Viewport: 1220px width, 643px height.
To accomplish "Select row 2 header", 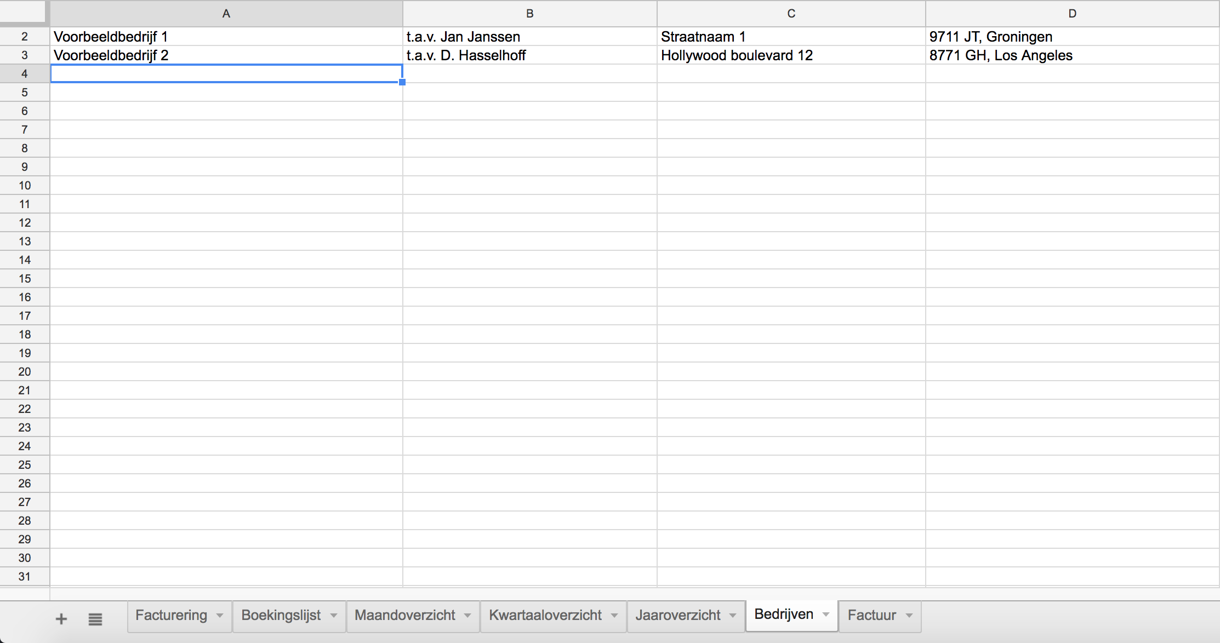I will click(25, 37).
